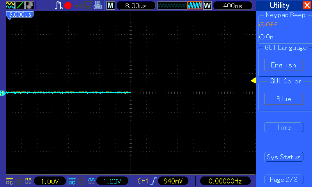This screenshot has height=187, width=312.
Task: Click the CH1 bandwidth limit 20 icon
Action: pos(19,181)
